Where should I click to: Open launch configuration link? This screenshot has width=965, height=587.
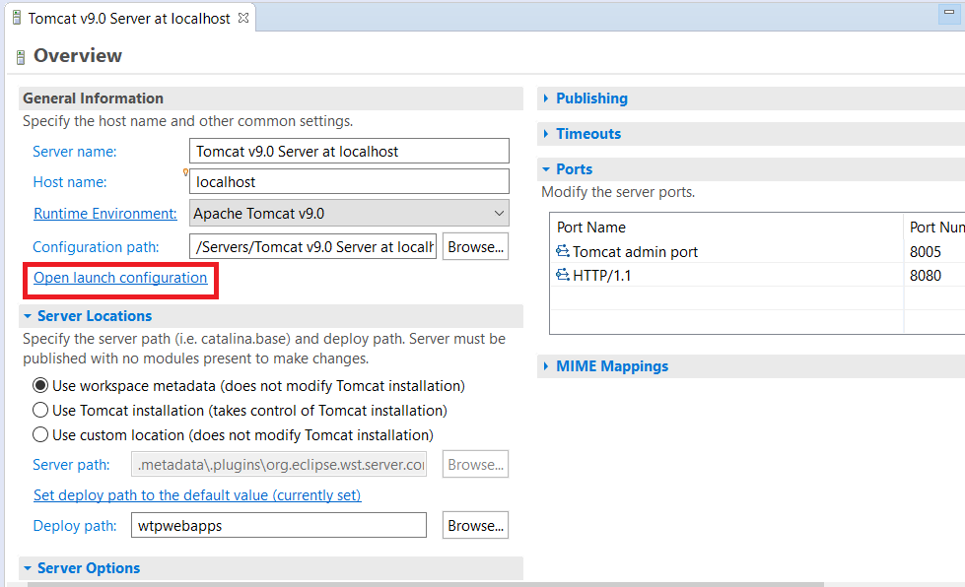[120, 277]
